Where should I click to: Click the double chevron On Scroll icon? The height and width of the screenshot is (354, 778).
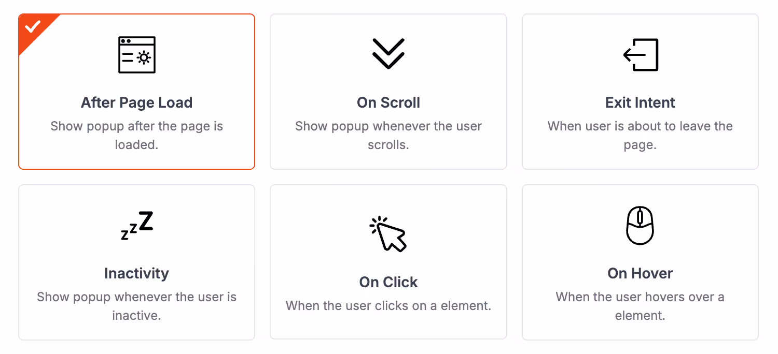point(388,53)
